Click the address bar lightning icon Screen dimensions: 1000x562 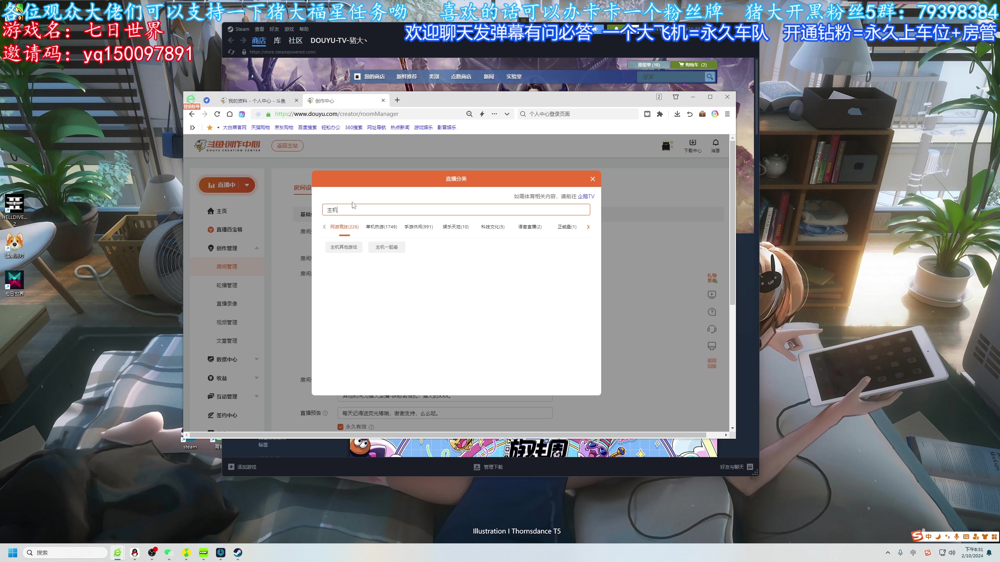point(482,114)
